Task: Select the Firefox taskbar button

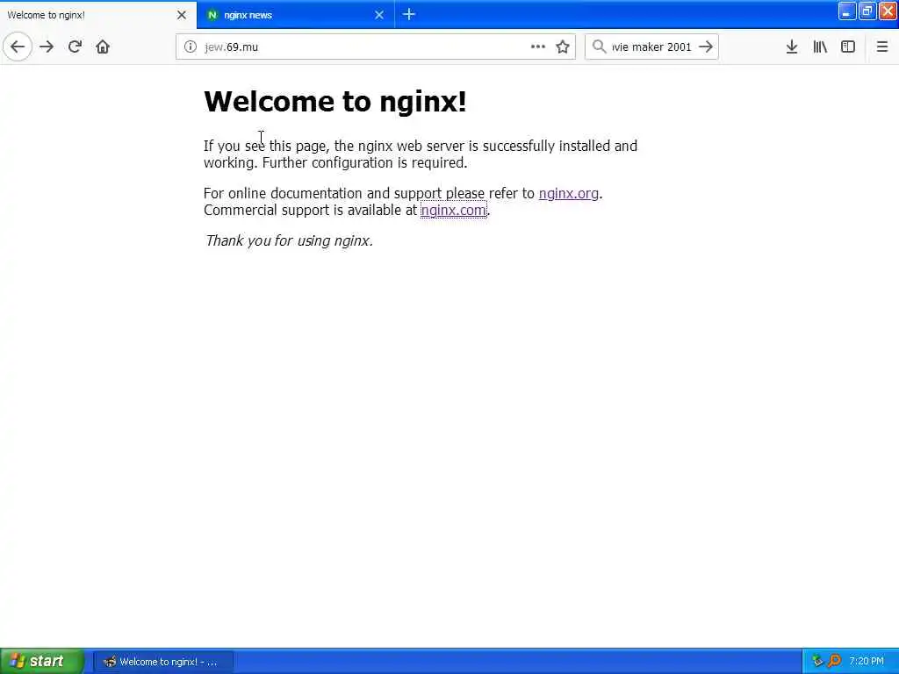Action: click(162, 662)
